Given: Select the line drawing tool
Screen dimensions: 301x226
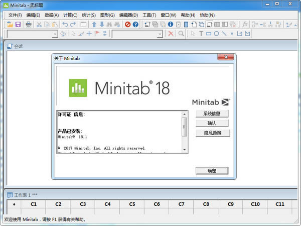Looking at the screenshot, I should (224, 34).
